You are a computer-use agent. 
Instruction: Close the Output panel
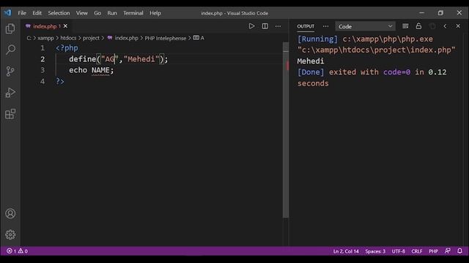(x=458, y=26)
